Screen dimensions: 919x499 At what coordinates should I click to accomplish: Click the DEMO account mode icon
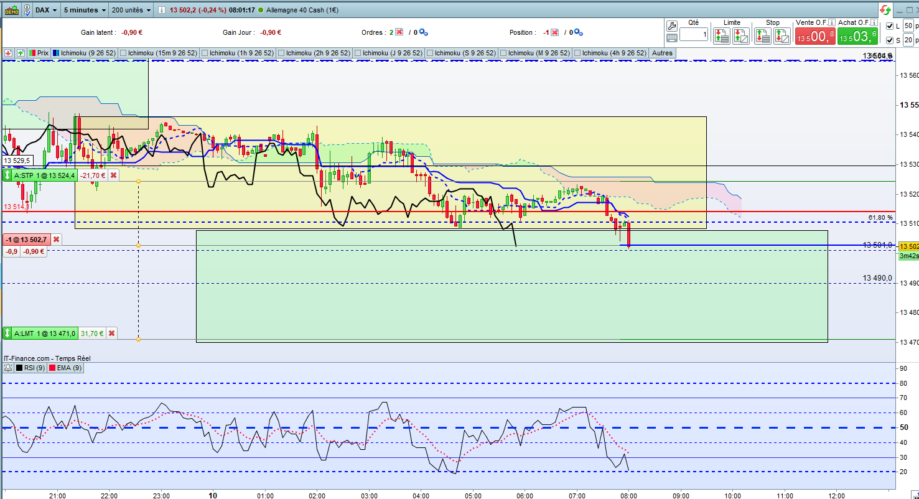click(11, 10)
